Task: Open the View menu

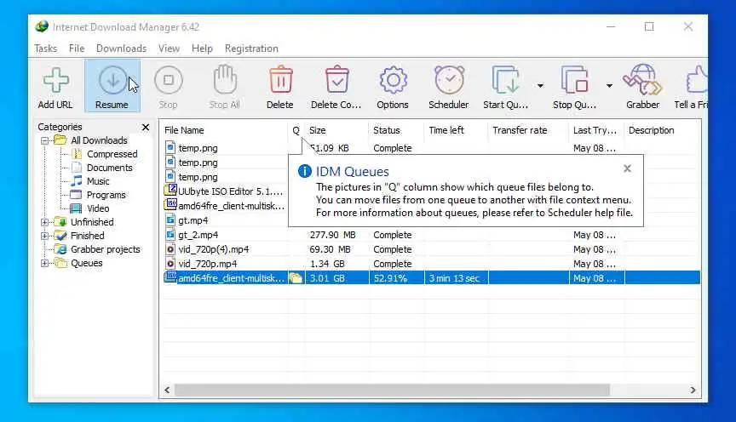Action: coord(169,48)
